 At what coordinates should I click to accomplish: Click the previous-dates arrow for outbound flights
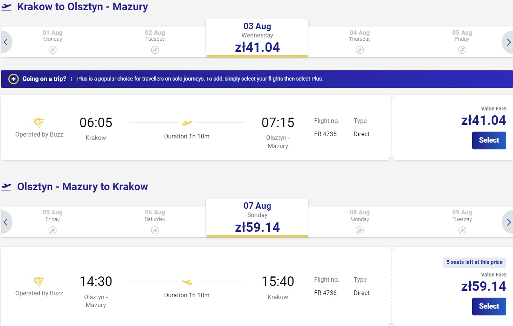(x=6, y=42)
